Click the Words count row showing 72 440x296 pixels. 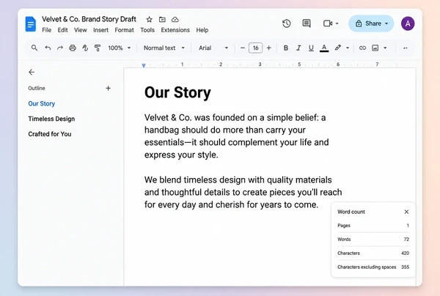(373, 240)
